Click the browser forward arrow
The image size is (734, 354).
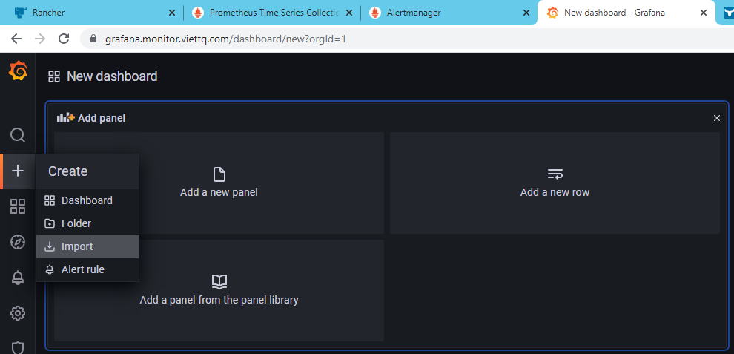click(40, 39)
